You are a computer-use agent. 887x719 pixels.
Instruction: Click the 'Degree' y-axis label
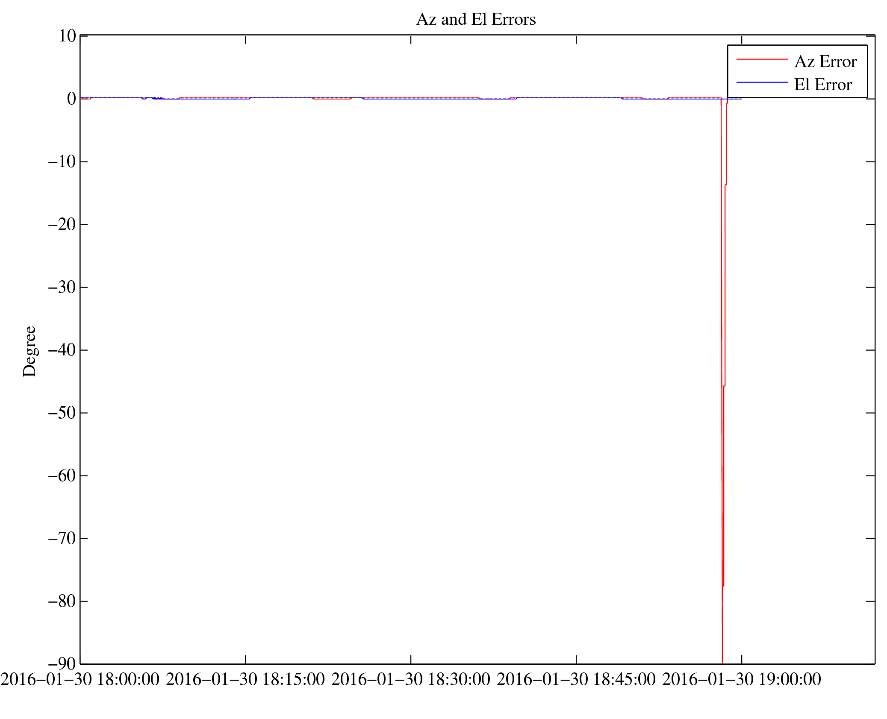pyautogui.click(x=29, y=351)
